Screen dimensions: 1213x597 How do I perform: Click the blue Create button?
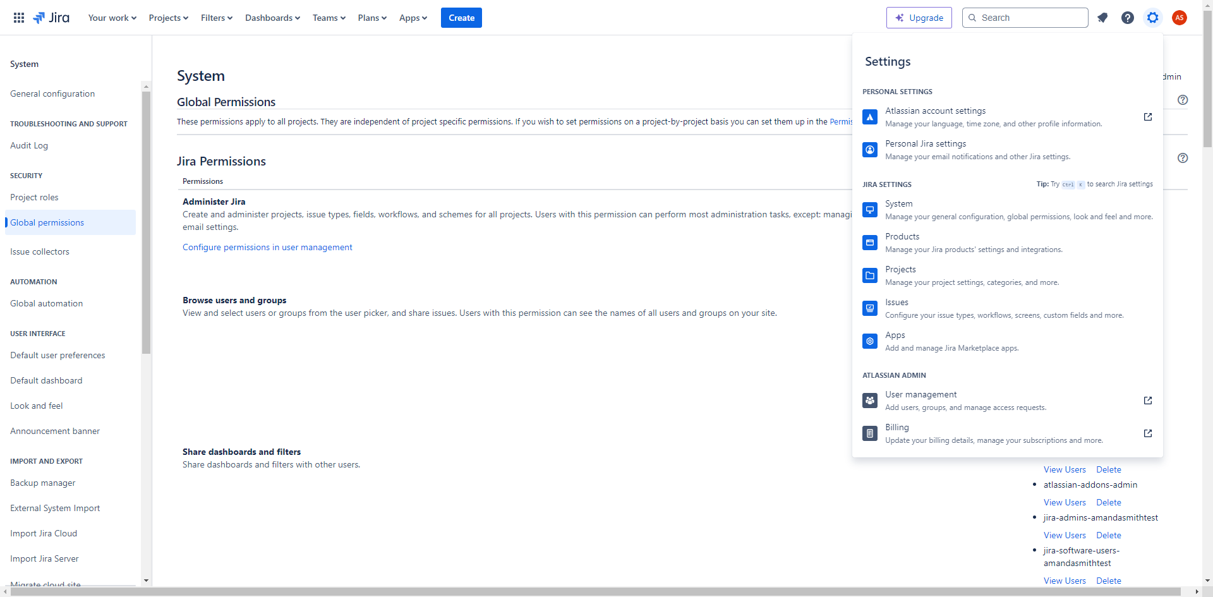(x=461, y=18)
